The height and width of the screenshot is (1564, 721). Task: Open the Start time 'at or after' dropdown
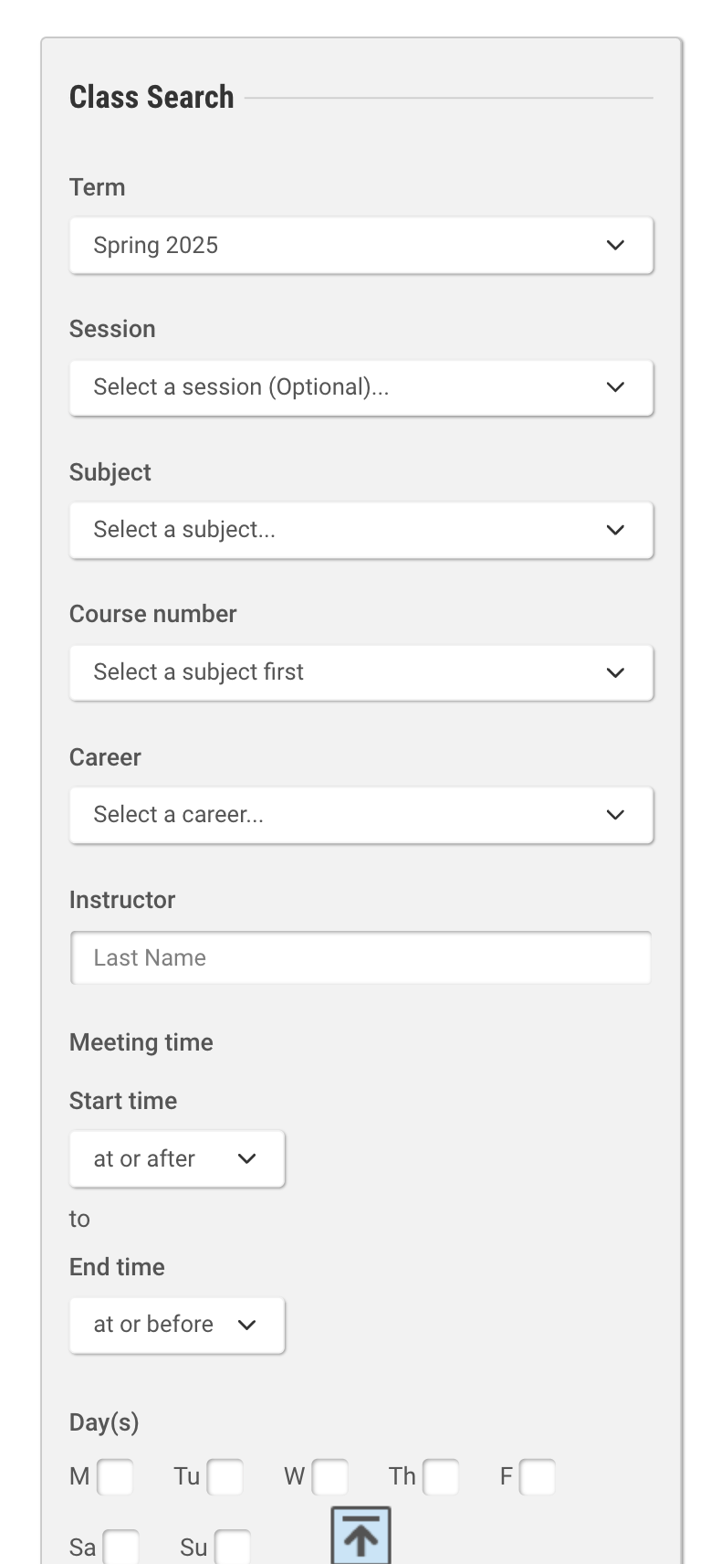tap(177, 1158)
